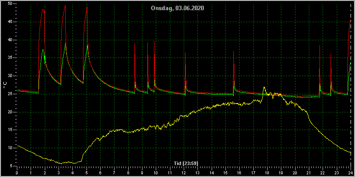Click the red spike near hour 22

(319, 46)
